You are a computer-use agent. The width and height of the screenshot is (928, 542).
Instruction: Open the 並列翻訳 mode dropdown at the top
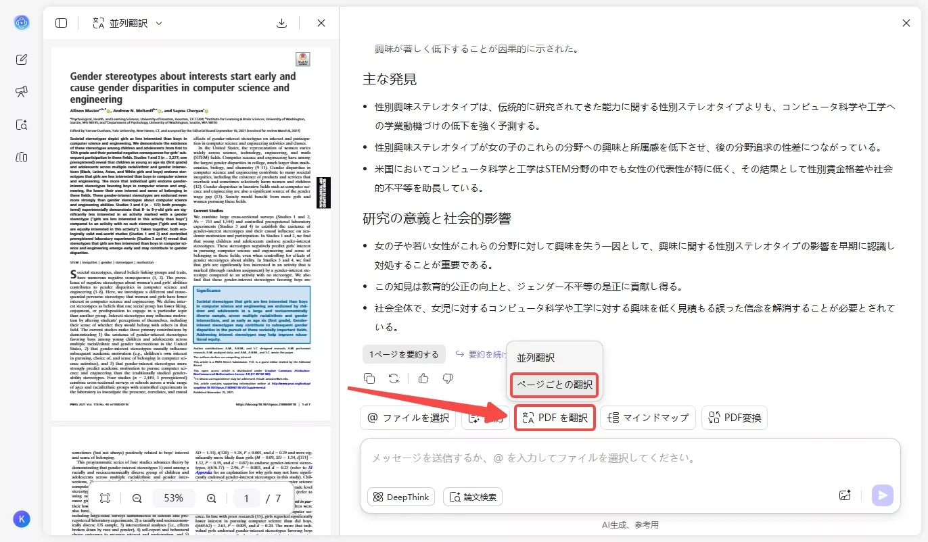(x=127, y=22)
